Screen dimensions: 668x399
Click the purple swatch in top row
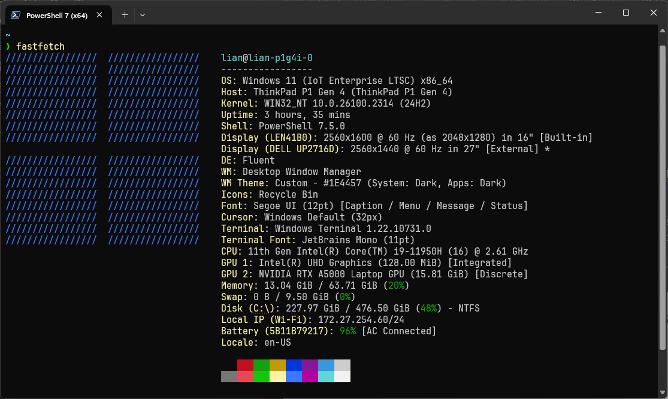[x=310, y=365]
